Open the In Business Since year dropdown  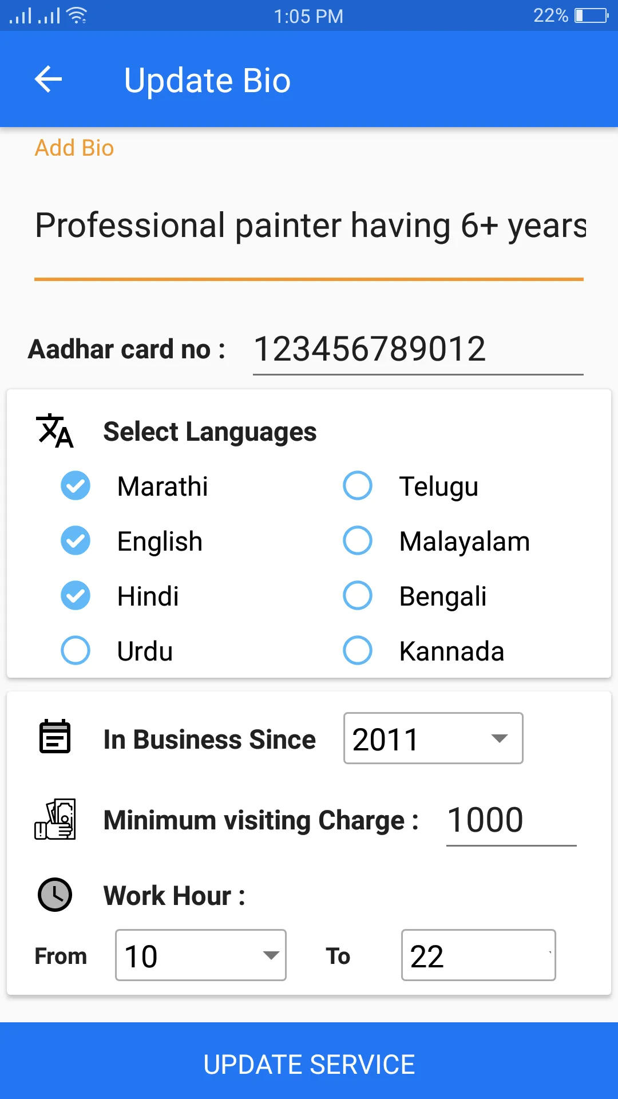tap(433, 738)
